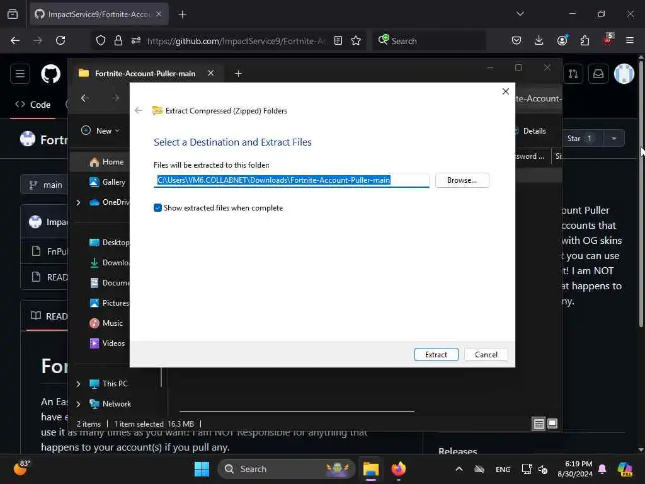Show hidden system tray icons
Screen dimensions: 645x484
tap(459, 469)
